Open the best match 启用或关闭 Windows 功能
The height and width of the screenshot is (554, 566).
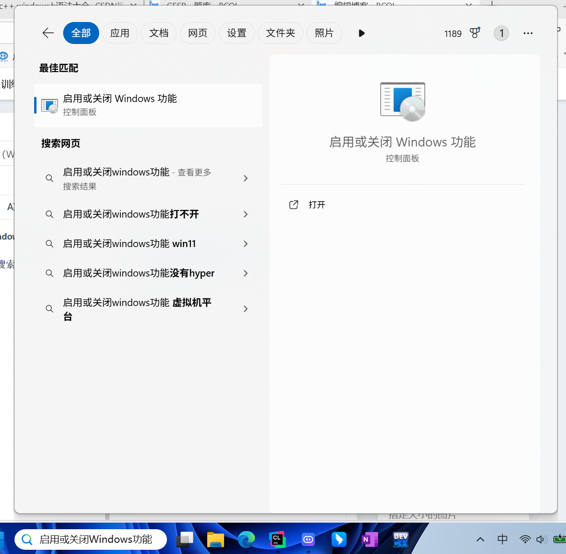point(148,105)
